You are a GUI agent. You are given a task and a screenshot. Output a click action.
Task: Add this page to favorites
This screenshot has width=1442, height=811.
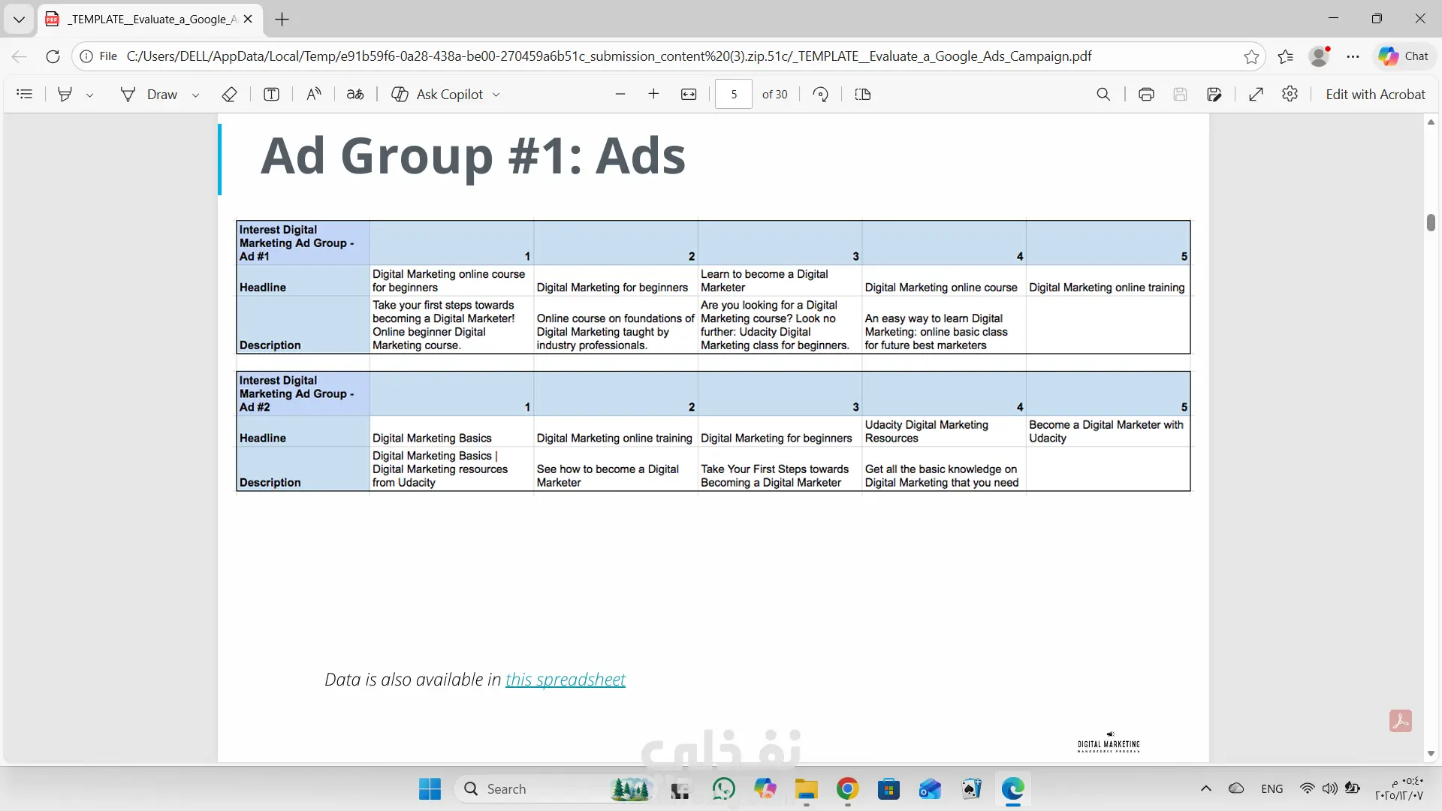(1251, 56)
